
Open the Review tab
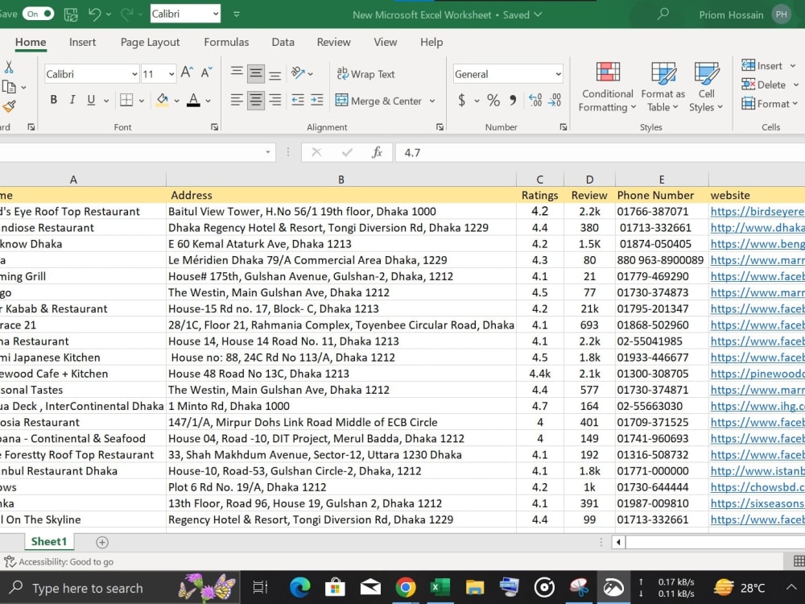tap(333, 42)
